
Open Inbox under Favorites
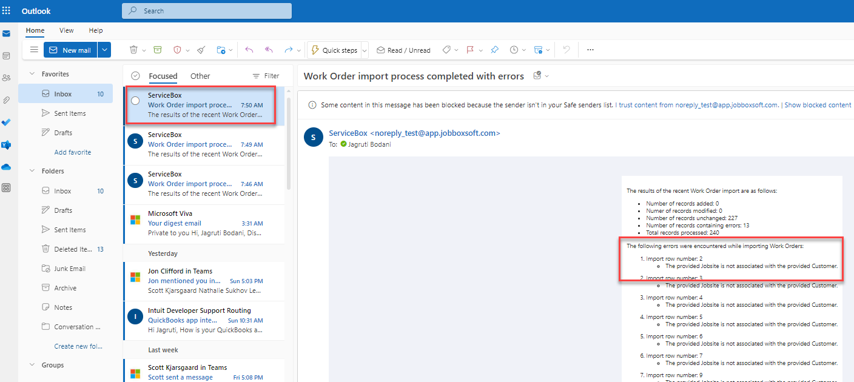pos(66,94)
